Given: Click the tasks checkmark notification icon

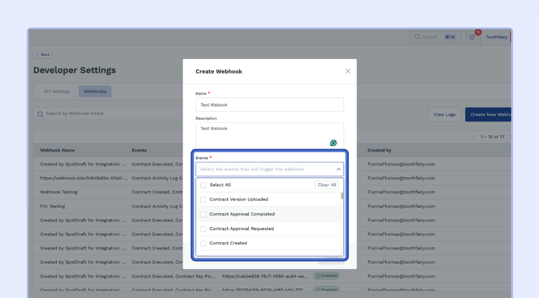Looking at the screenshot, I should 472,37.
